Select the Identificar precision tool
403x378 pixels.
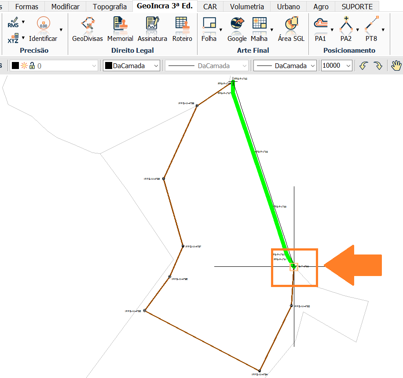43,29
